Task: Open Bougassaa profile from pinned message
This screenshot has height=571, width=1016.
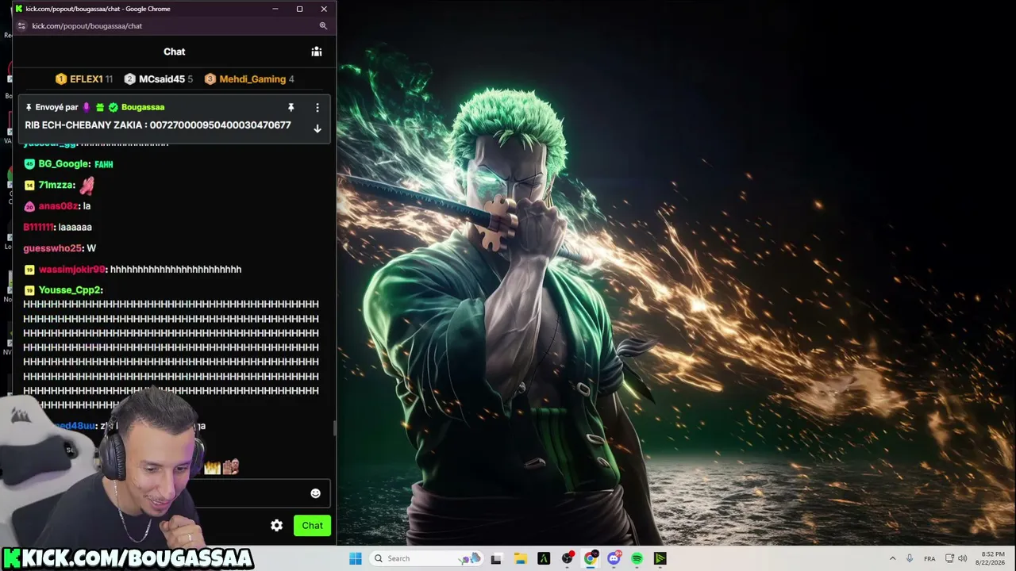Action: pos(143,107)
